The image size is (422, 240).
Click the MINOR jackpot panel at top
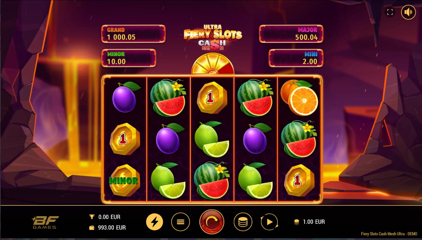(x=129, y=58)
